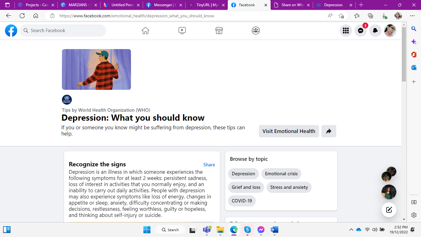Select the Stress and anxiety topic
Image resolution: width=421 pixels, height=237 pixels.
coord(289,187)
